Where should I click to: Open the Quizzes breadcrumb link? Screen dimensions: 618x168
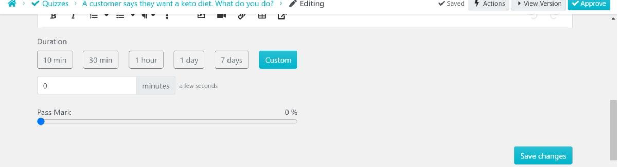point(55,4)
